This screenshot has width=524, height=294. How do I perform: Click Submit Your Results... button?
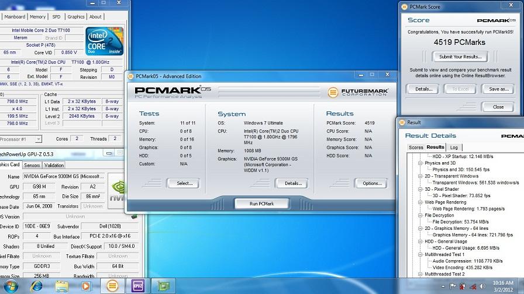[460, 57]
